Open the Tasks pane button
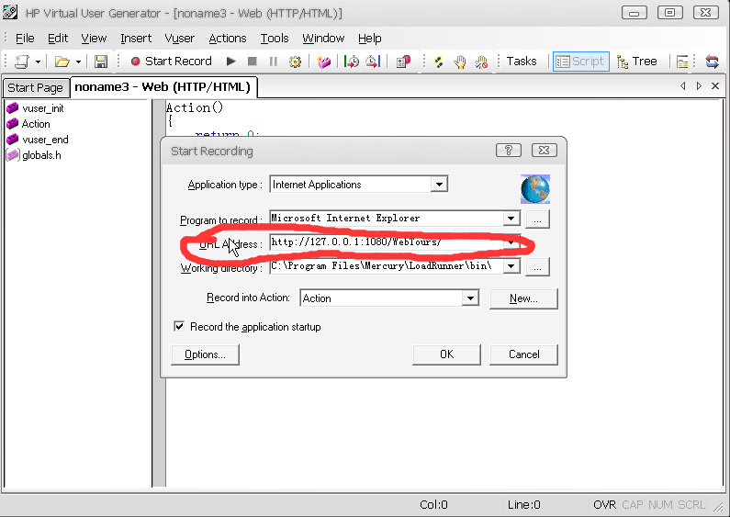The height and width of the screenshot is (517, 730). tap(522, 61)
